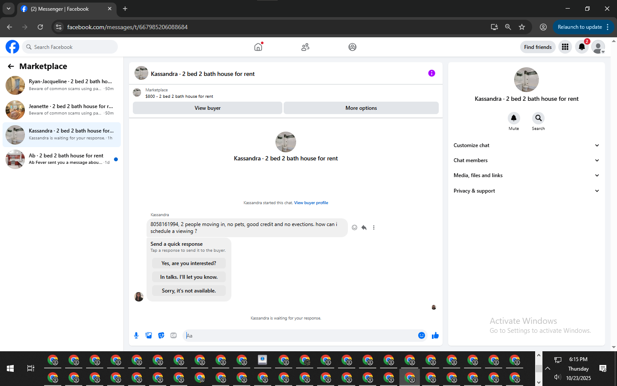Open Windows Task View
The image size is (617, 386).
pos(31,368)
